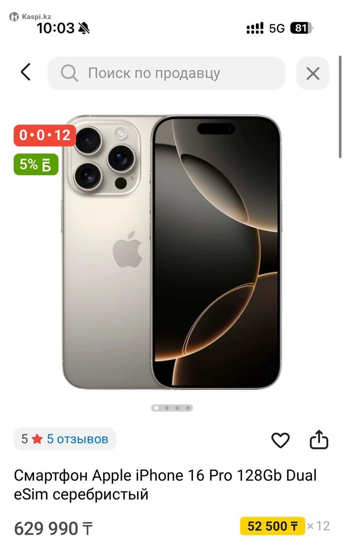The image size is (344, 556).
Task: Tap the green 5% bonus badge
Action: 36,164
